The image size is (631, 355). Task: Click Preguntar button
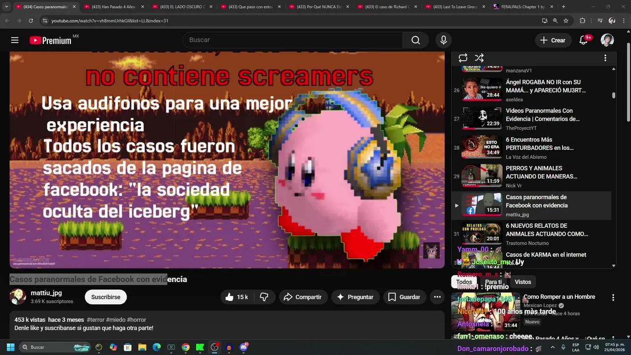(x=355, y=297)
